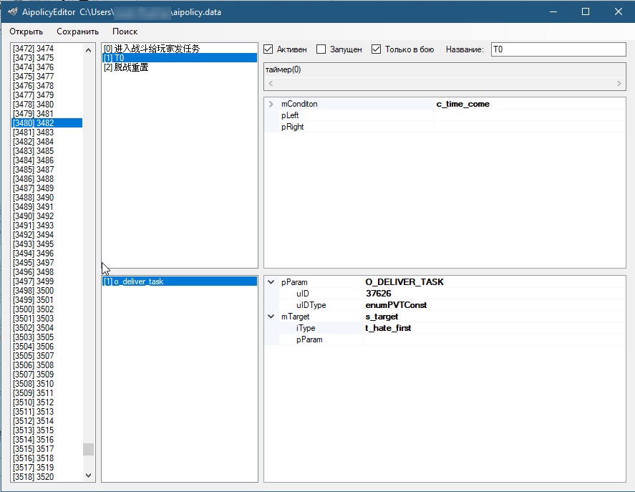Select policy [3518] 3520
Screen dimensions: 635x492
coord(47,478)
